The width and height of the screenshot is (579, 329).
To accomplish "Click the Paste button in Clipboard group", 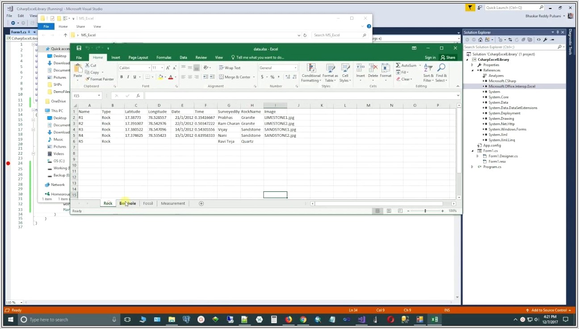I will 78,72.
